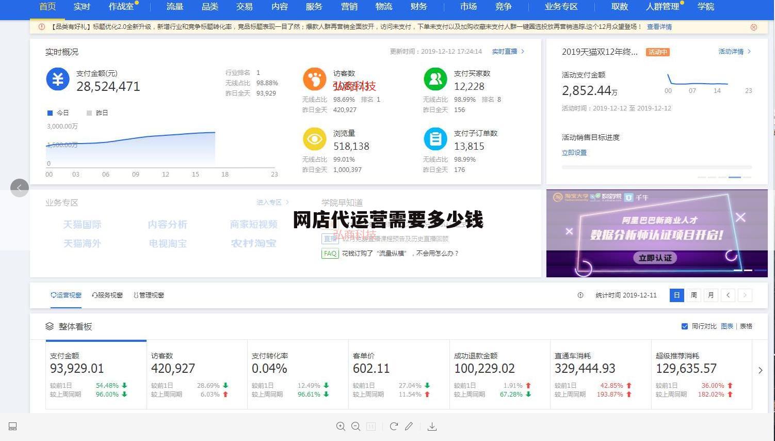
Task: Switch to the 实时 navigation tab
Action: click(82, 7)
